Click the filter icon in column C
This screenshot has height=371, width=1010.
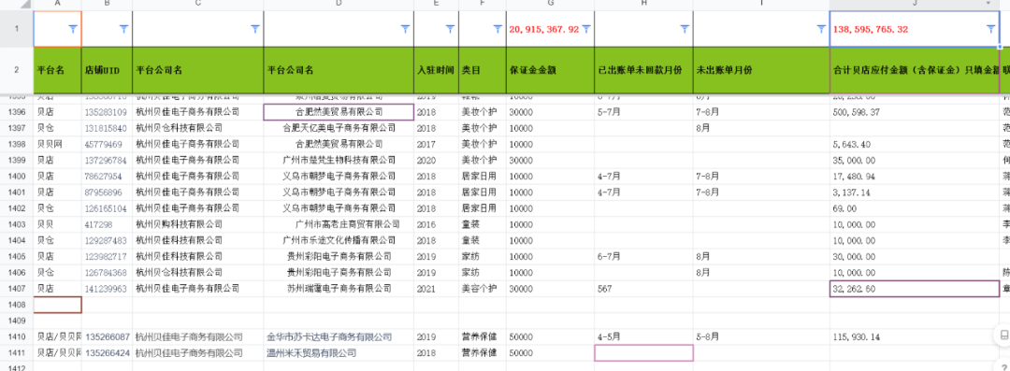click(255, 29)
